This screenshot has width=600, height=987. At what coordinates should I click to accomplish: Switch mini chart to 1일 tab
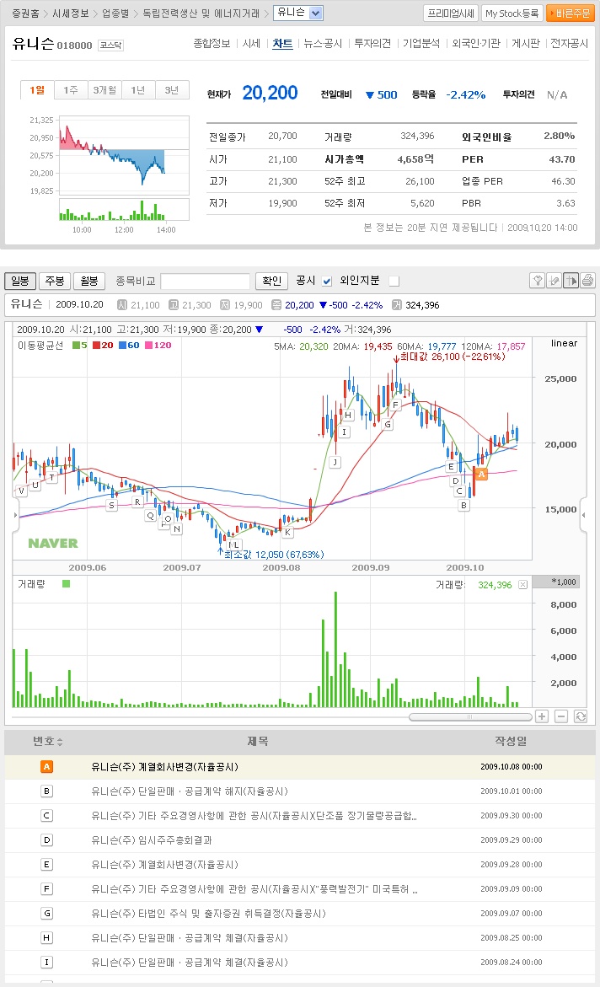tap(37, 90)
